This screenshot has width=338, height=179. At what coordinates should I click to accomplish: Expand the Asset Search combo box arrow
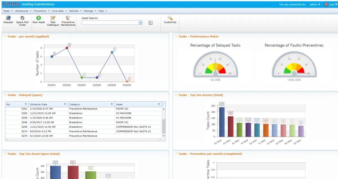click(x=141, y=23)
